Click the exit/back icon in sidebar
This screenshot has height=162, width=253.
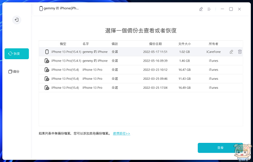coord(17,20)
